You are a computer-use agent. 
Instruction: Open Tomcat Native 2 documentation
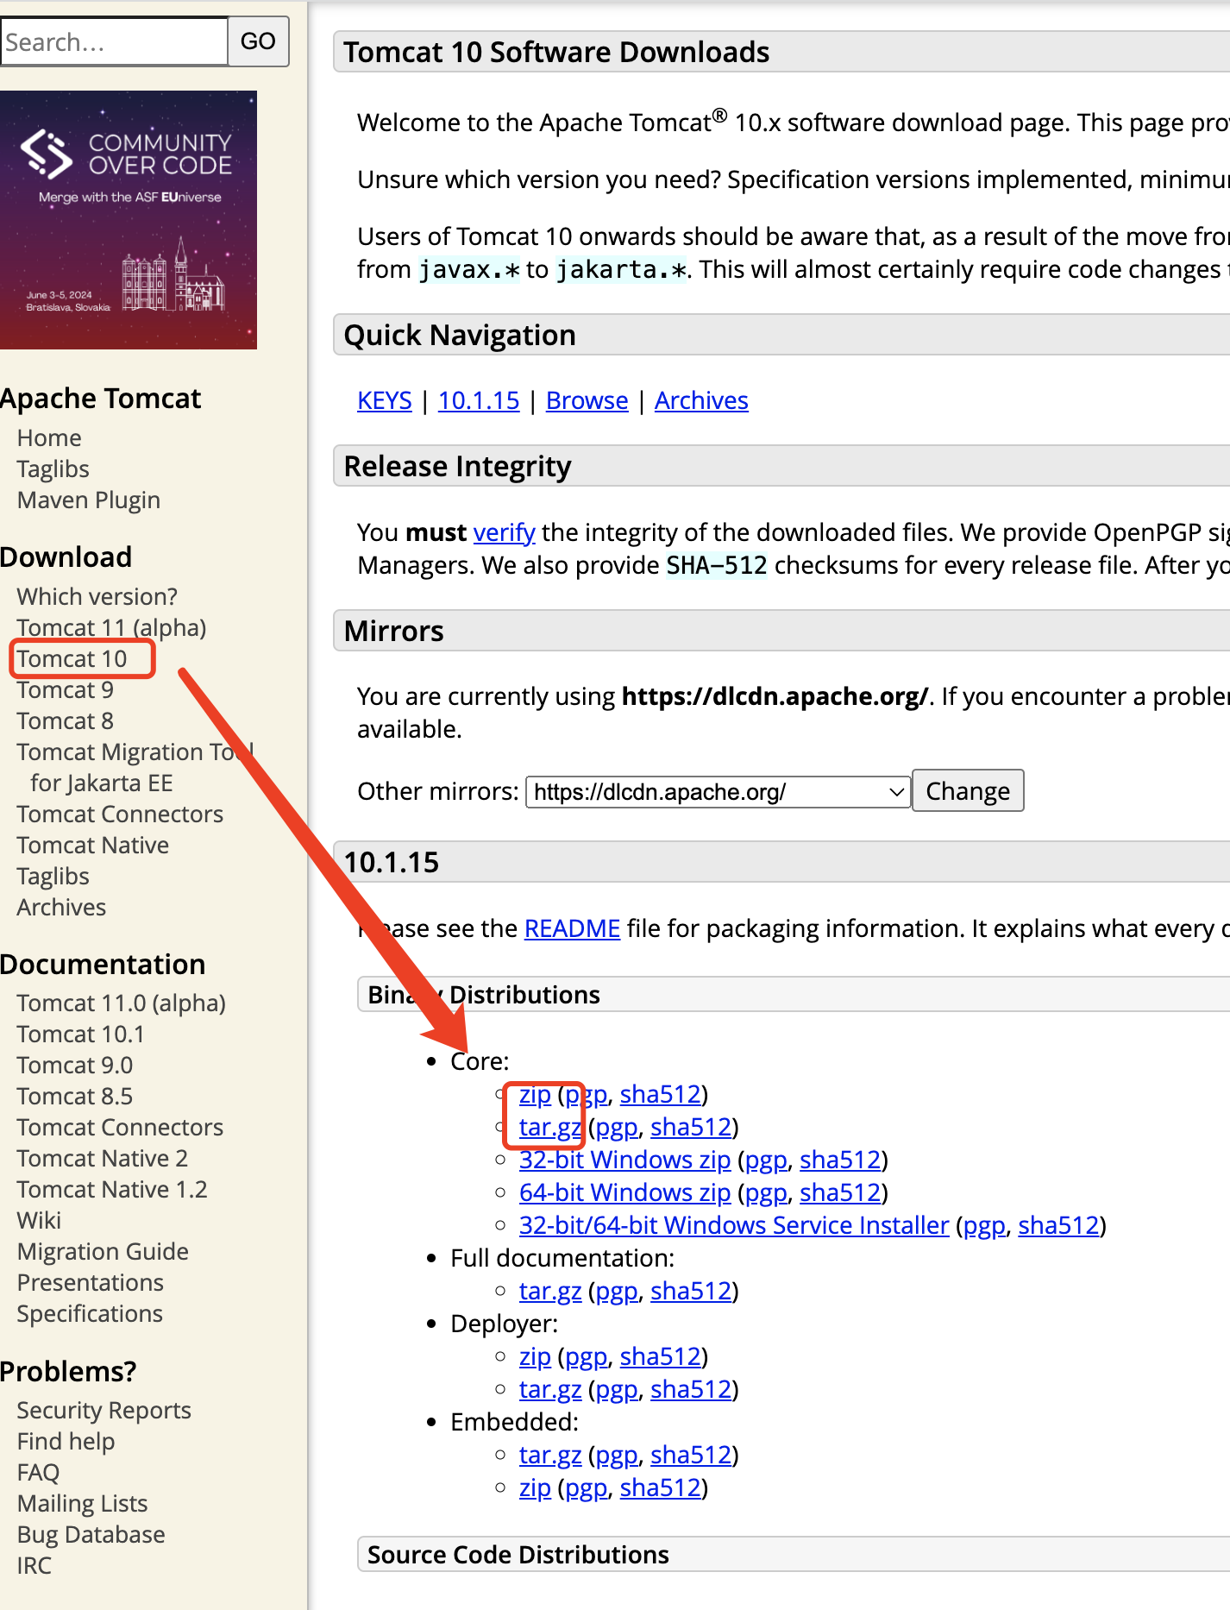(x=103, y=1159)
